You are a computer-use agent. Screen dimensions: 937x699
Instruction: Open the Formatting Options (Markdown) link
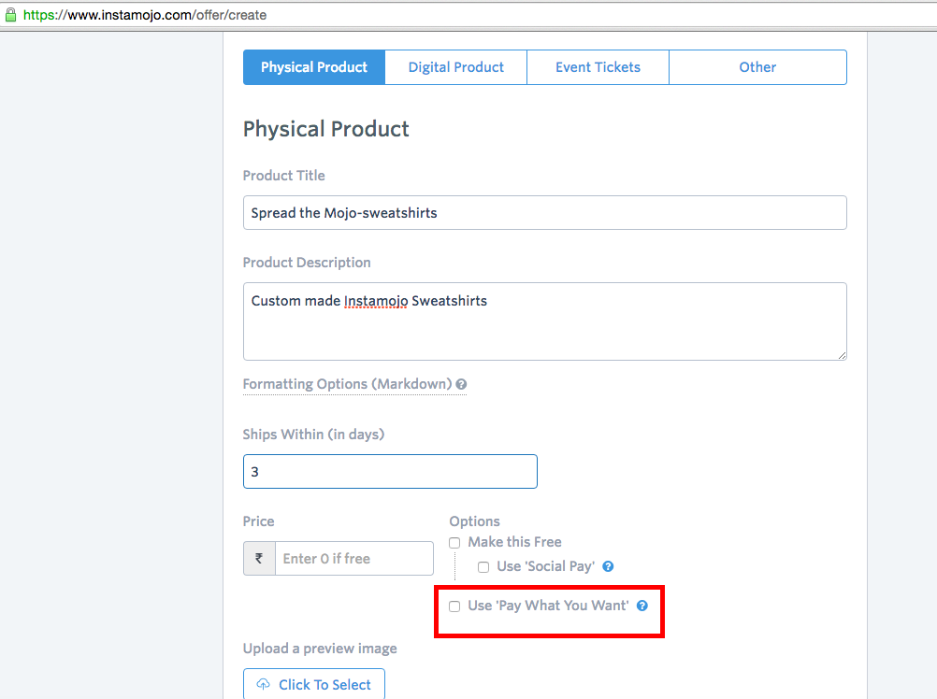(x=347, y=384)
